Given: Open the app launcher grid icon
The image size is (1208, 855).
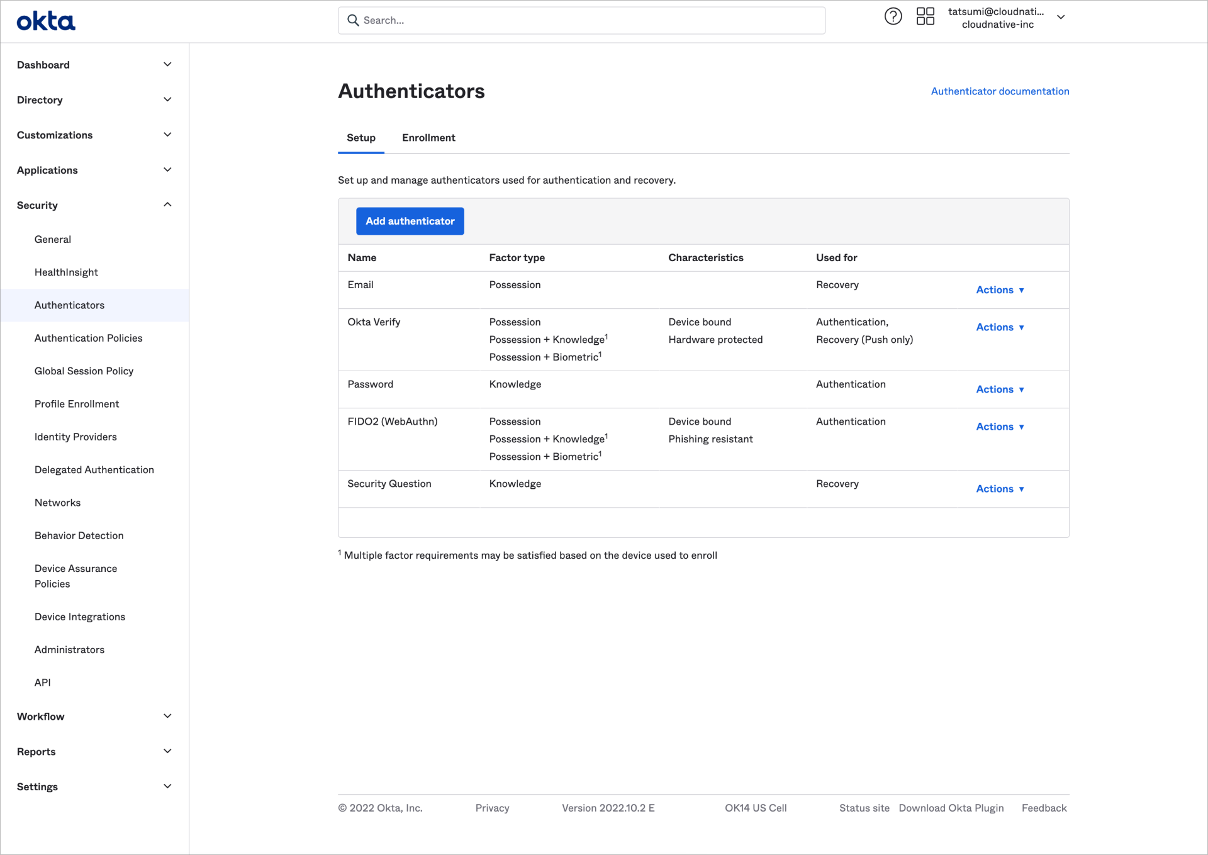Looking at the screenshot, I should [925, 16].
